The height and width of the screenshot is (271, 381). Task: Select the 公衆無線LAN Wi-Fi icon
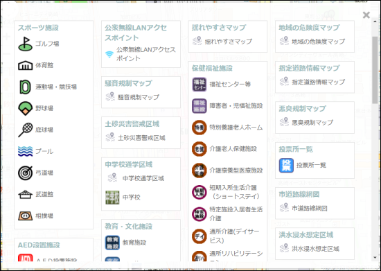coord(109,54)
